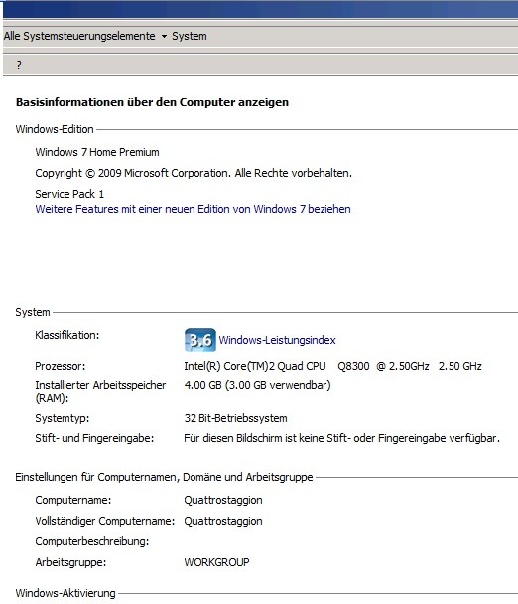Open the '?' help menu
This screenshot has height=604, width=518.
tap(19, 65)
